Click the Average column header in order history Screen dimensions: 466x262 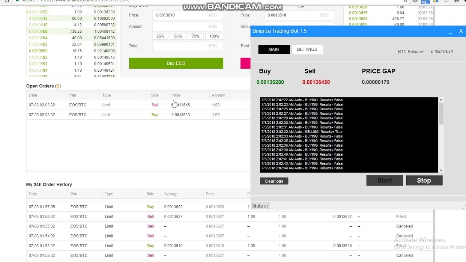pos(171,194)
